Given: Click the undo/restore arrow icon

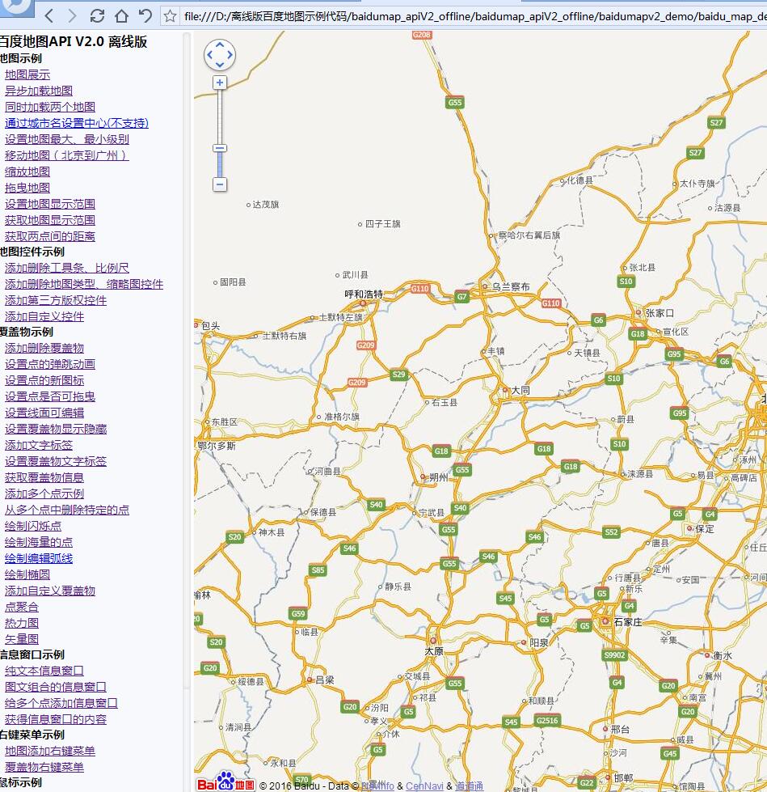Looking at the screenshot, I should point(145,15).
